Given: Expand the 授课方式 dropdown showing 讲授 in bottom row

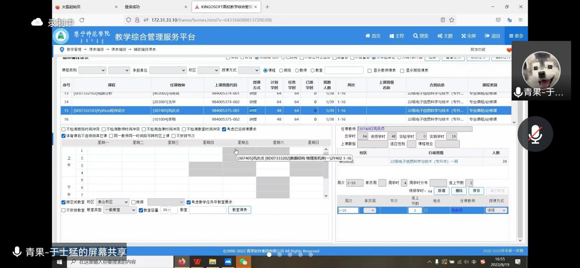Looking at the screenshot, I should [497, 210].
